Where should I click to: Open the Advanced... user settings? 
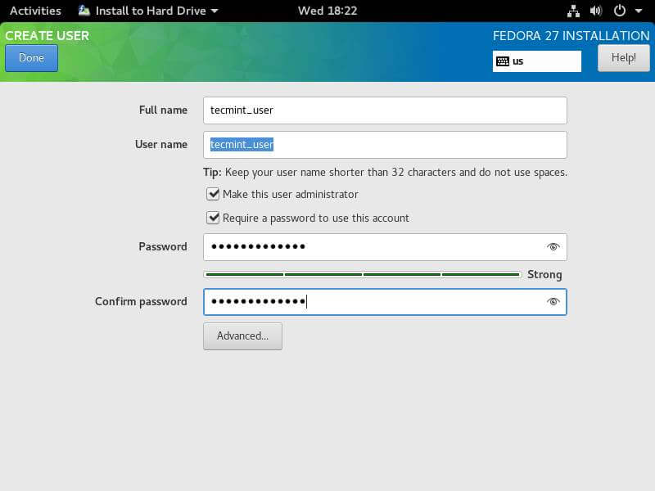click(x=242, y=336)
